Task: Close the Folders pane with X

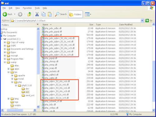Action: [x=38, y=24]
